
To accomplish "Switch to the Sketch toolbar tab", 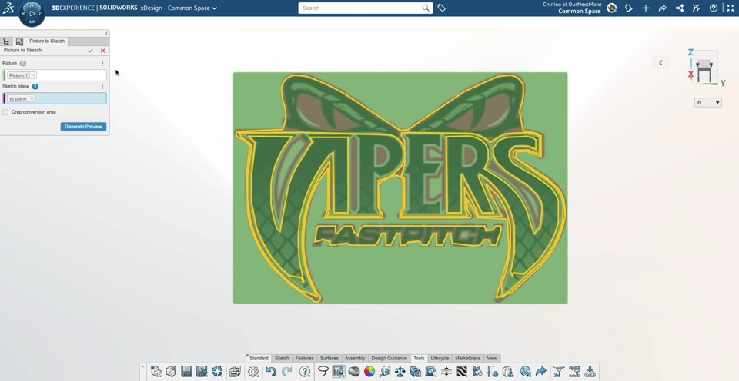I will (x=282, y=359).
